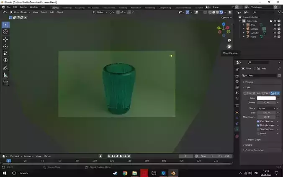Disable the Plane object in renders
Image resolution: width=283 pixels, height=177 pixels.
279,37
